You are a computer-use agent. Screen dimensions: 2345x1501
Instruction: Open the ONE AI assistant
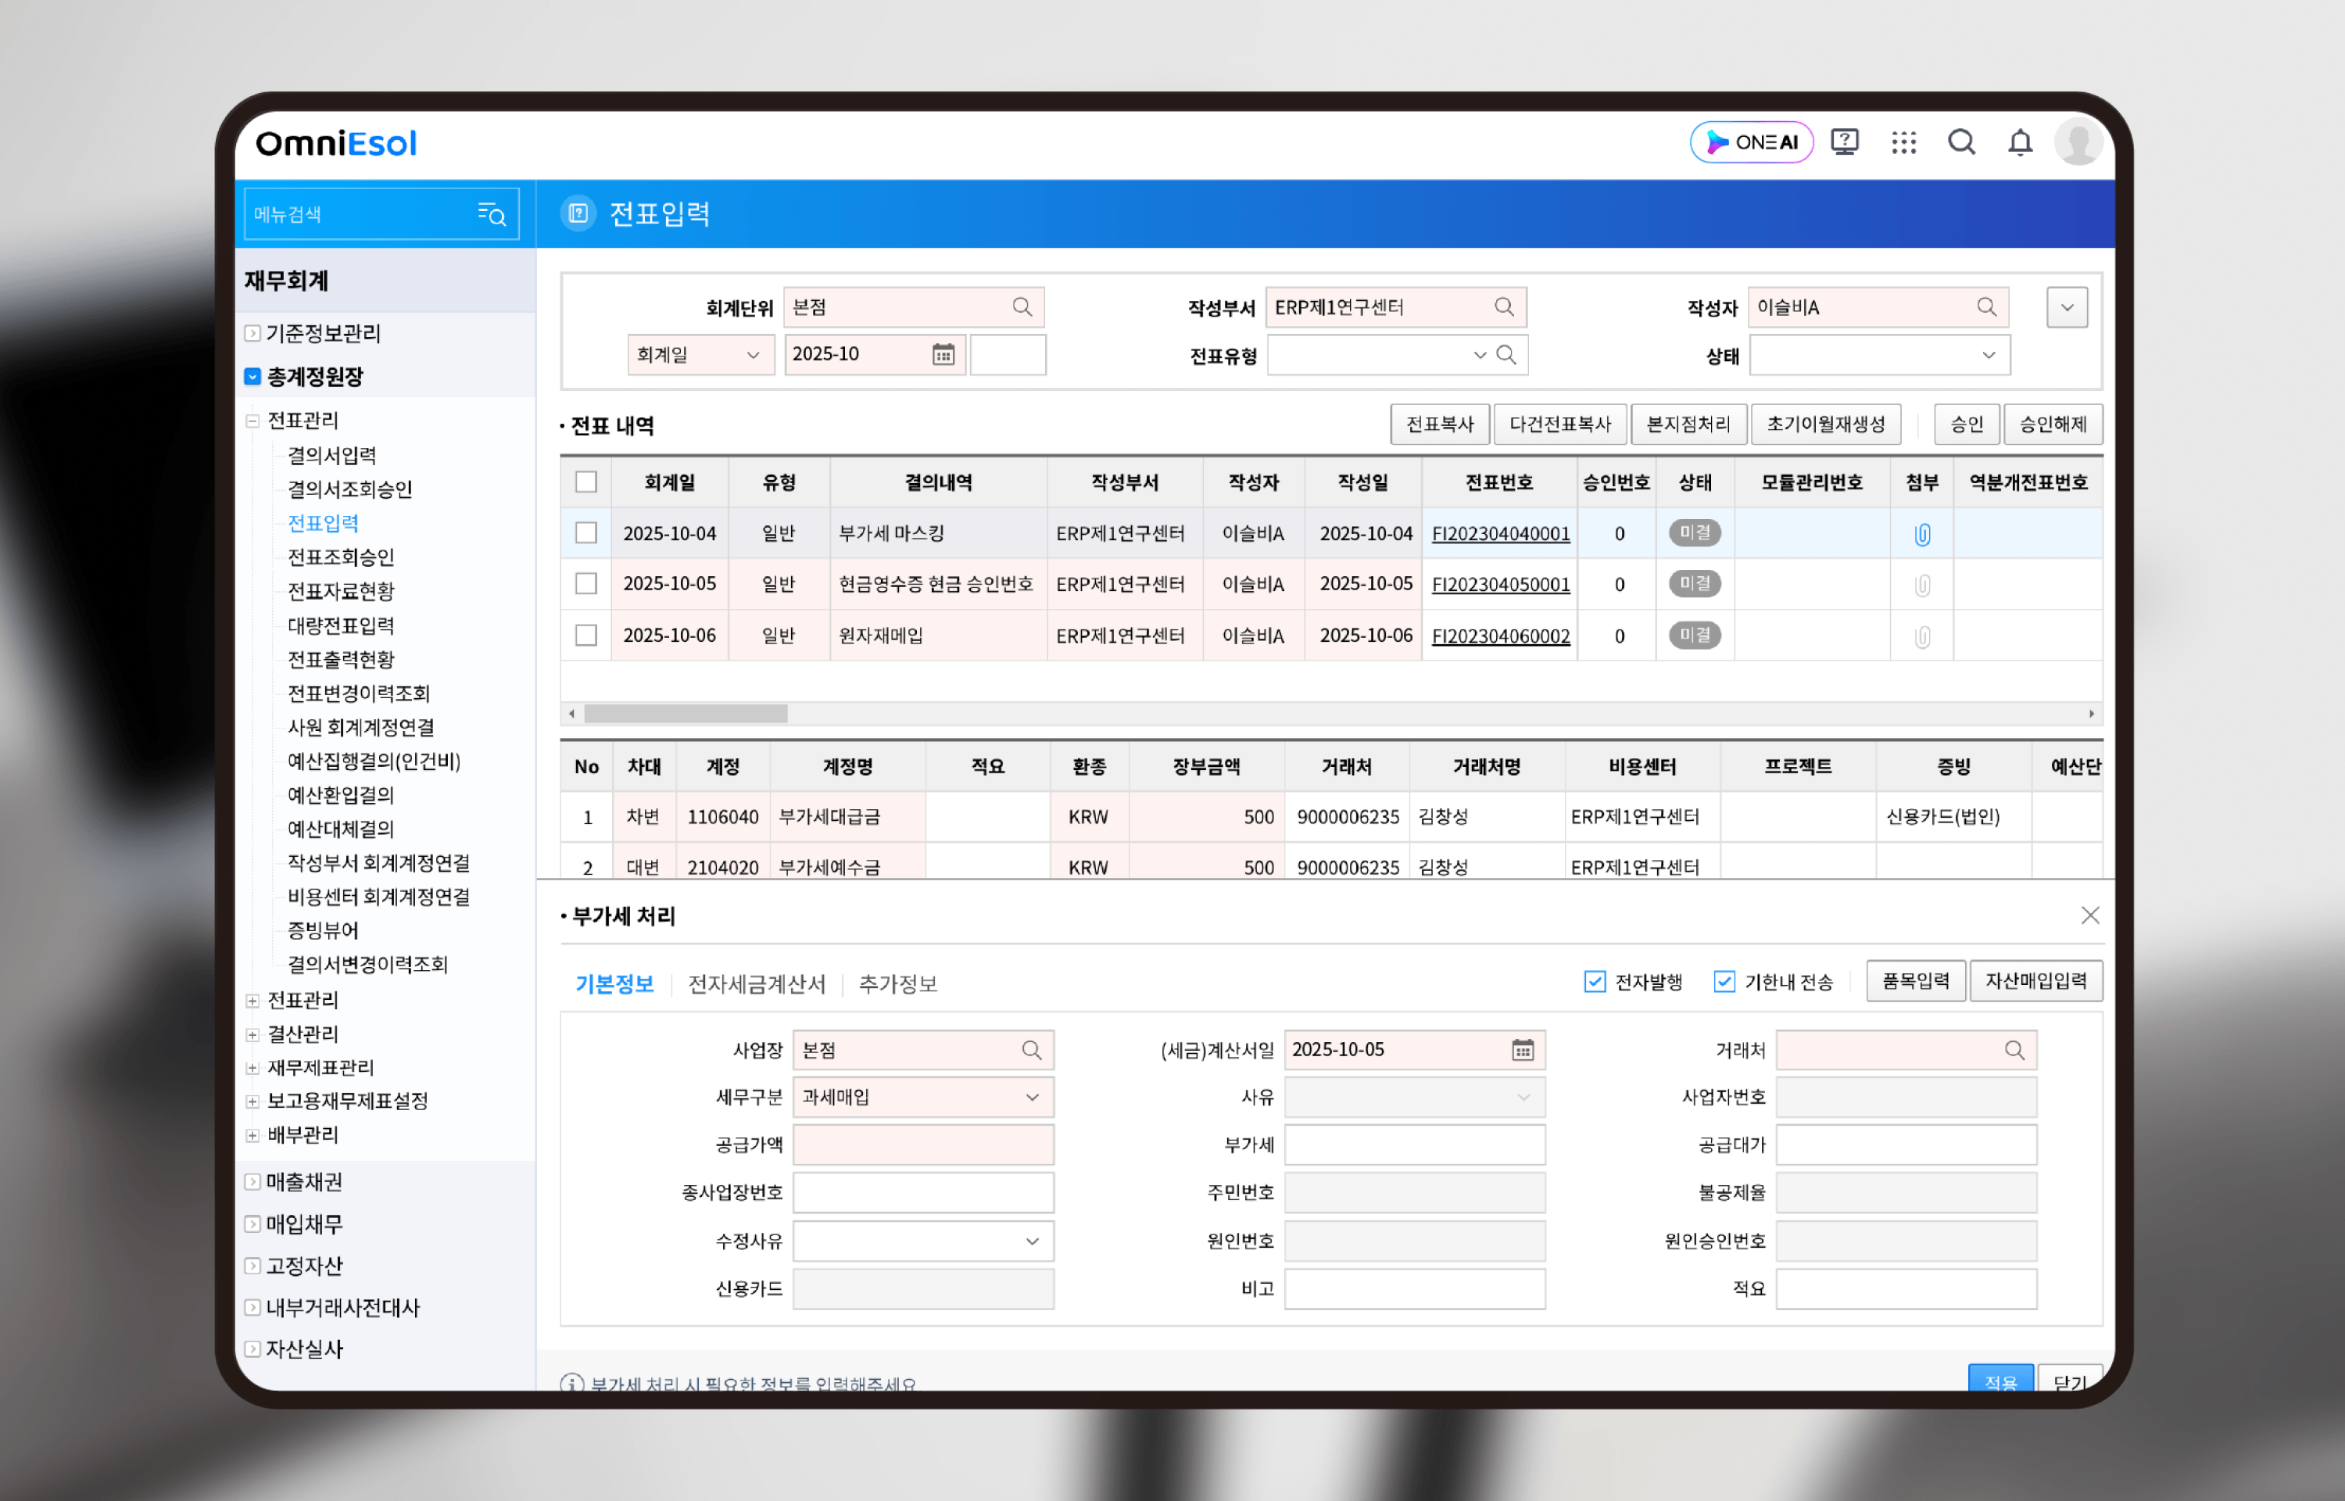click(x=1751, y=142)
